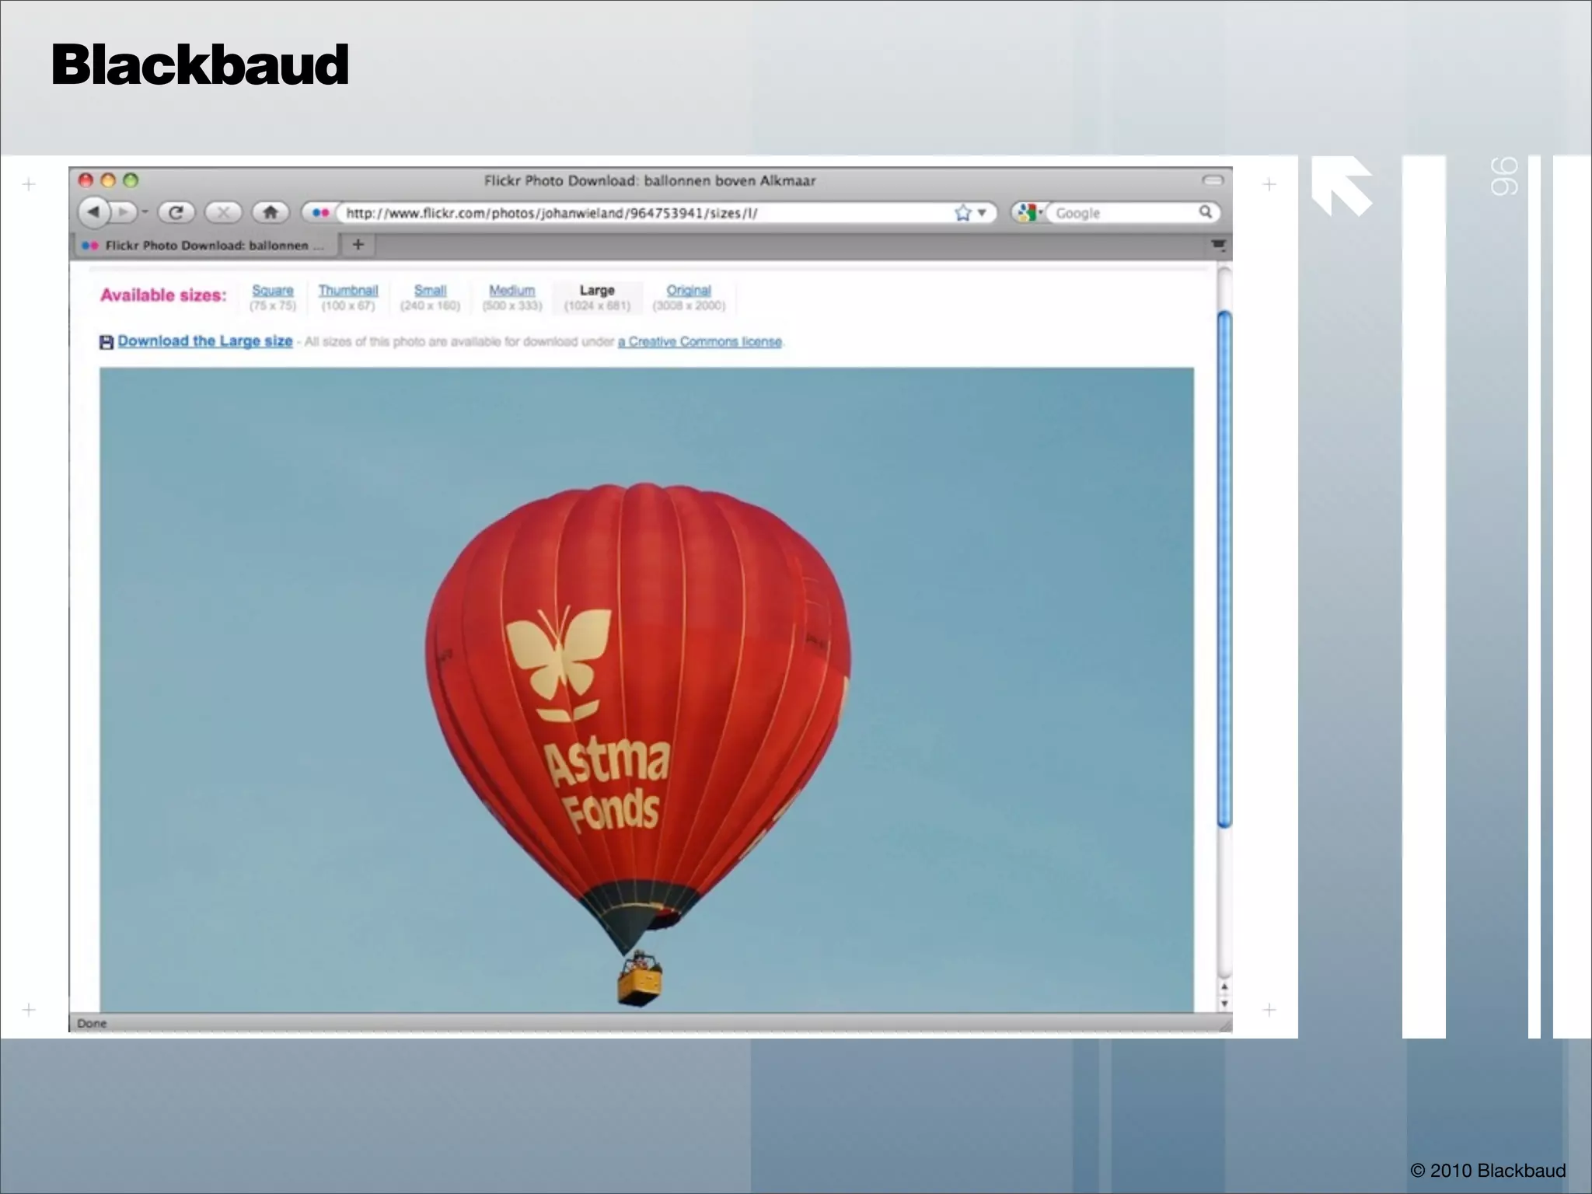Click the Flickr favicon in the address bar
This screenshot has height=1194, width=1592.
(320, 212)
